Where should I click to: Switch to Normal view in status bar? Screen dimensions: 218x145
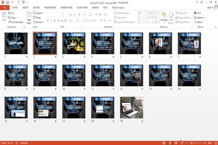164,143
